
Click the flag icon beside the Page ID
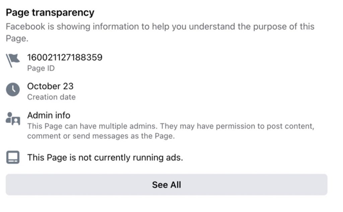[13, 61]
